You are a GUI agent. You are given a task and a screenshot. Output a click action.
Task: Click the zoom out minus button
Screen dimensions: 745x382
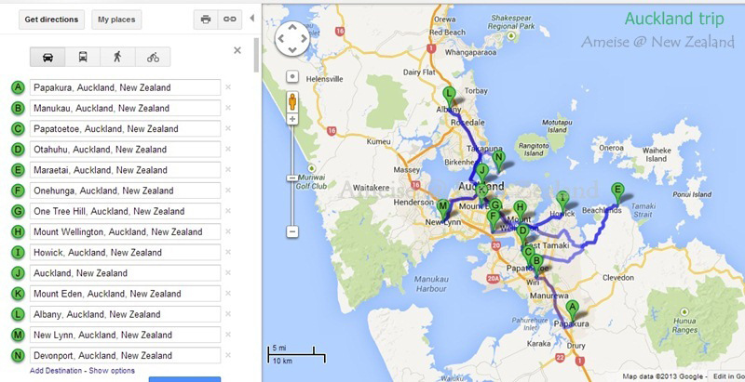point(292,231)
